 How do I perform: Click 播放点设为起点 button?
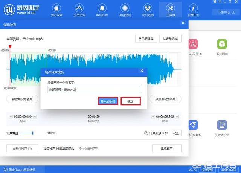click(x=22, y=99)
